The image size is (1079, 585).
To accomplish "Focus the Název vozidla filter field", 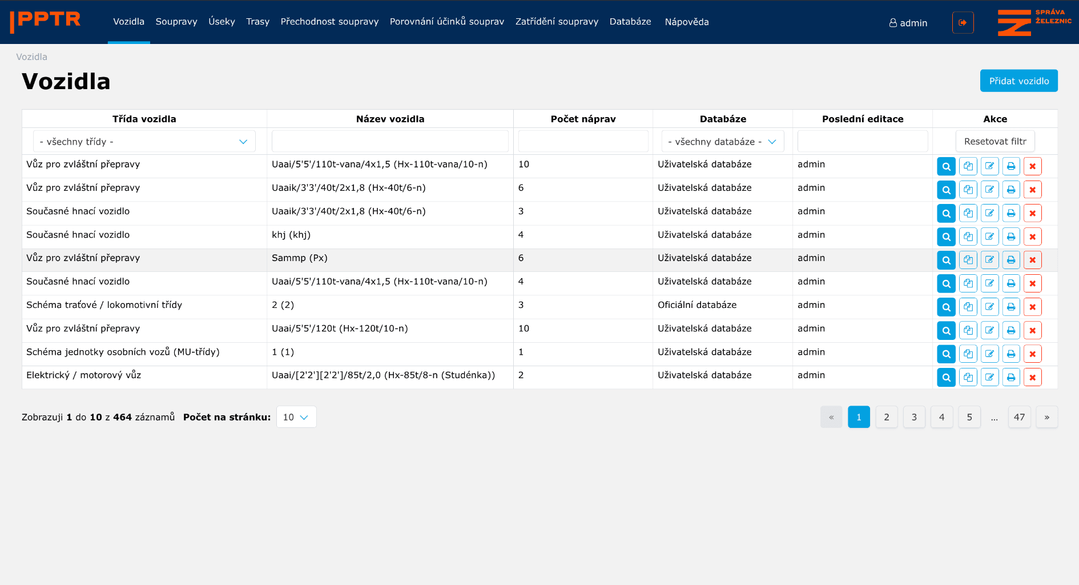I will click(390, 142).
